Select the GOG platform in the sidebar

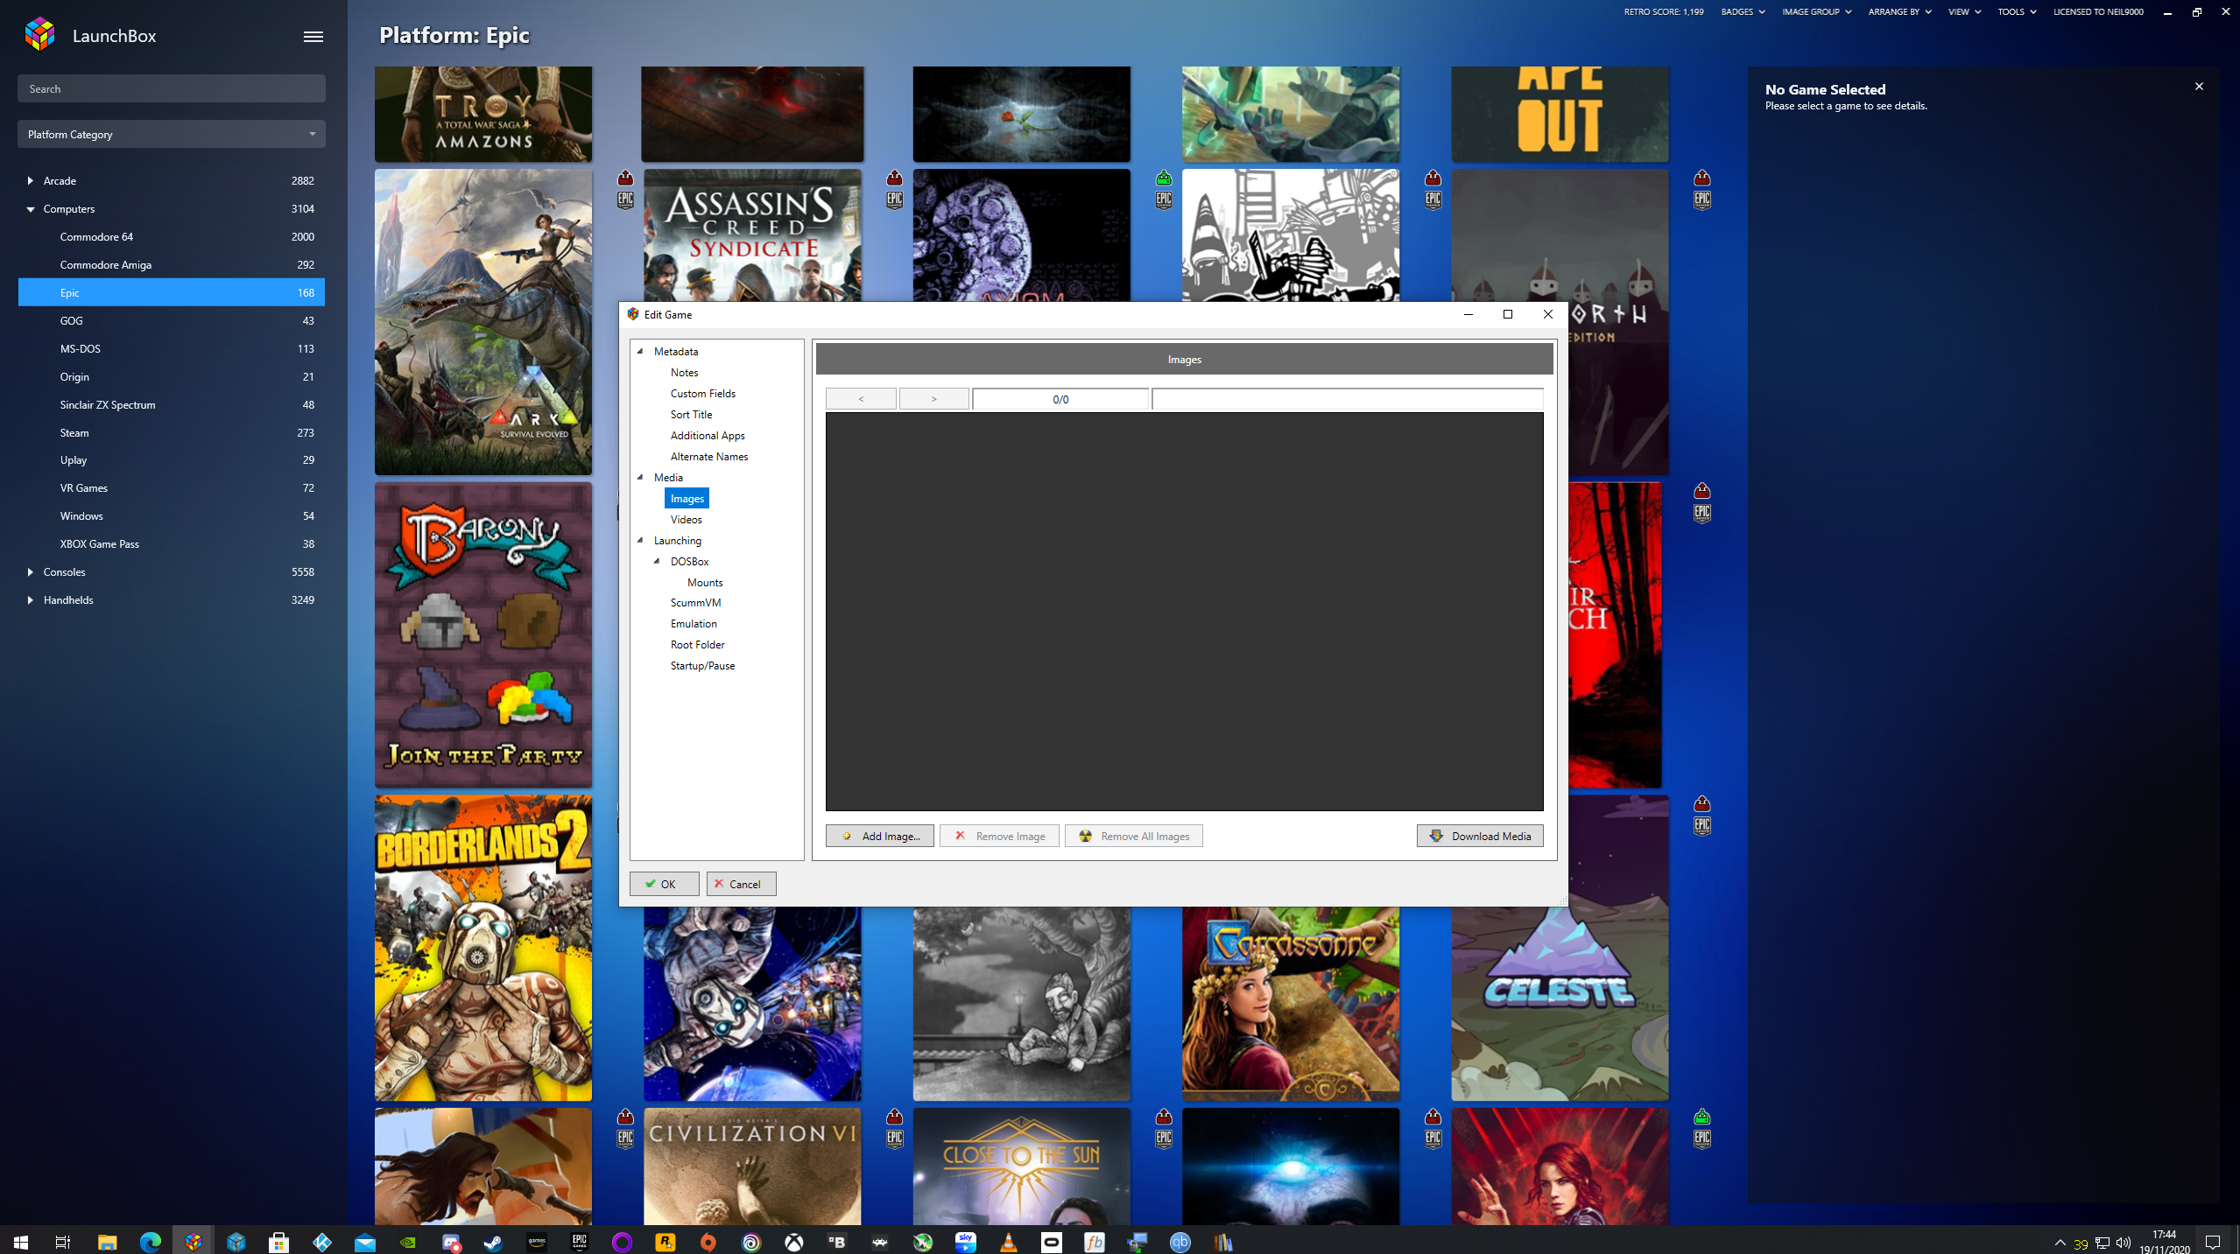(x=171, y=320)
